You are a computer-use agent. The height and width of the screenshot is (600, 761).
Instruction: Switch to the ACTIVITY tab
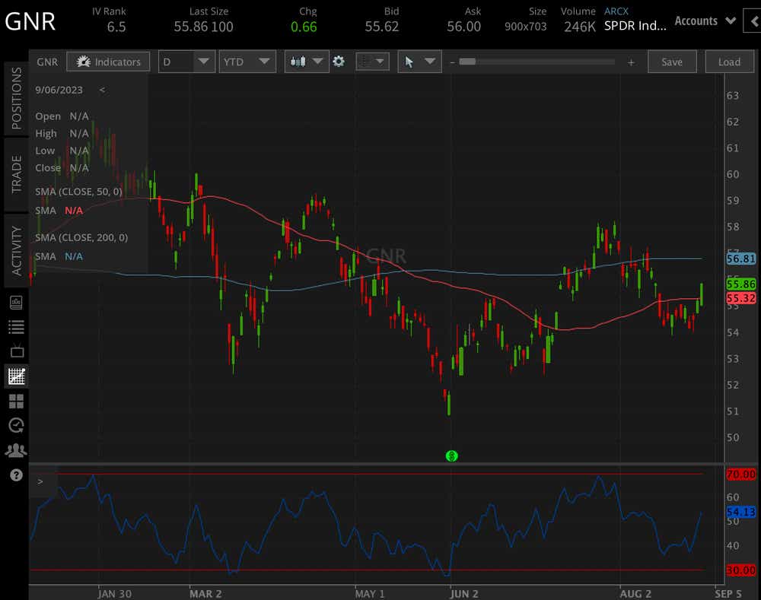pos(17,251)
